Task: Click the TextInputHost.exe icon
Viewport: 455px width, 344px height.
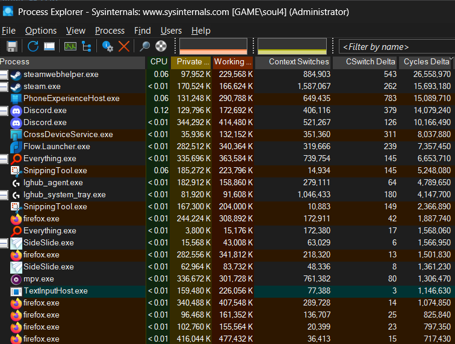Action: 16,291
